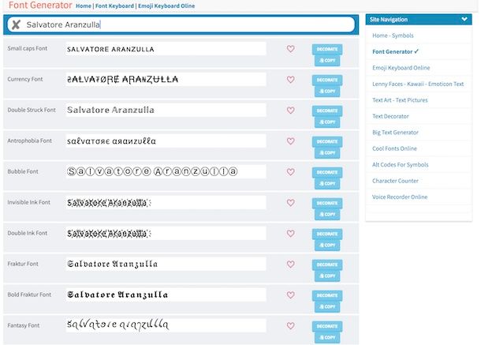Open Big Text Generator sidebar link
Screen dimensions: 481x345
click(395, 133)
